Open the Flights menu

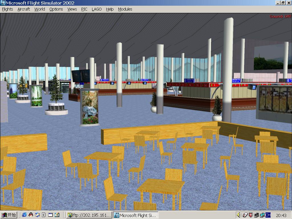click(7, 9)
